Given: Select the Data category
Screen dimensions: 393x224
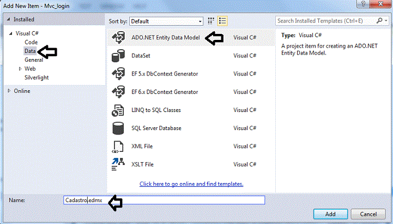Looking at the screenshot, I should pyautogui.click(x=30, y=51).
